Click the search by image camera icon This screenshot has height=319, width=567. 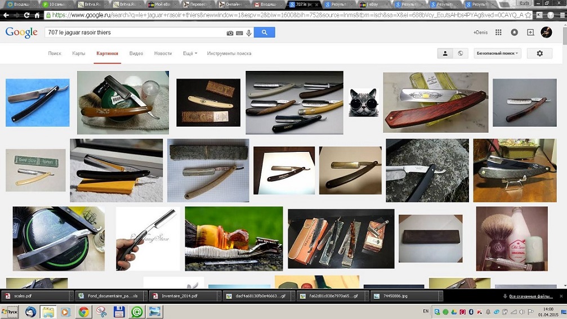[x=230, y=33]
